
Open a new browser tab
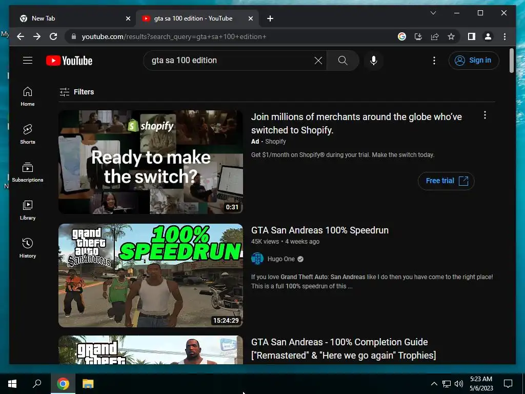[270, 18]
